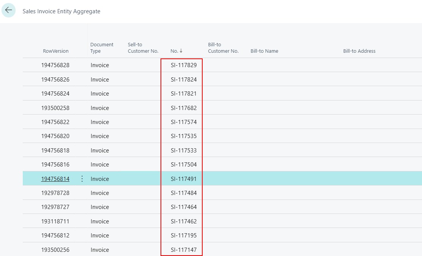This screenshot has width=422, height=256.
Task: Click RowVersion cell 194756828
Action: [x=55, y=65]
